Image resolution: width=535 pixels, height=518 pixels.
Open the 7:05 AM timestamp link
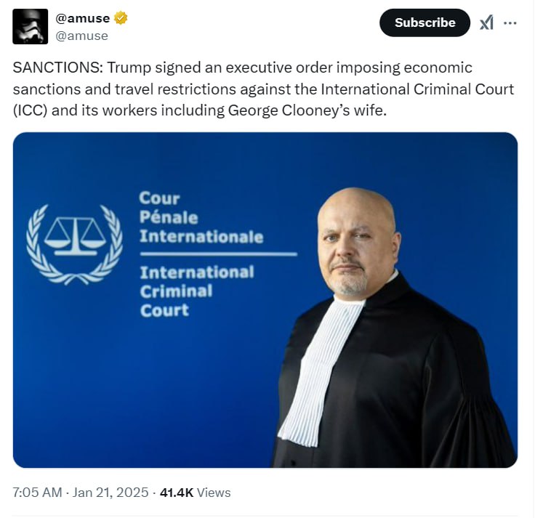point(37,493)
